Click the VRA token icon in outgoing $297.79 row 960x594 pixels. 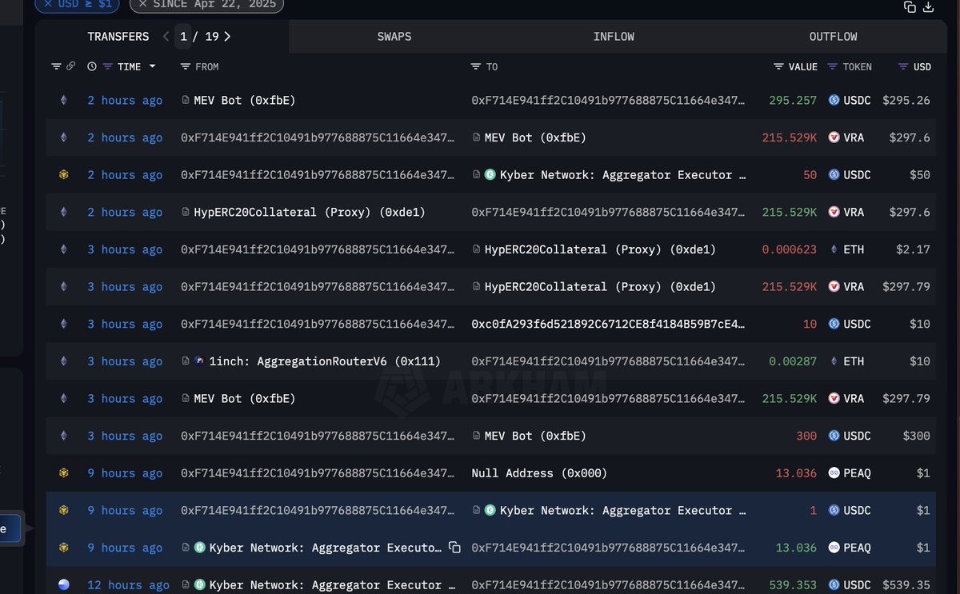834,287
